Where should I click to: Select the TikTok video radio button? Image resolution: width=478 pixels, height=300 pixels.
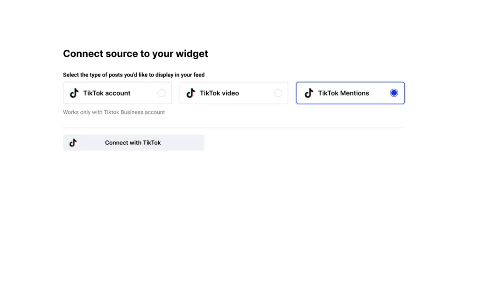[278, 93]
